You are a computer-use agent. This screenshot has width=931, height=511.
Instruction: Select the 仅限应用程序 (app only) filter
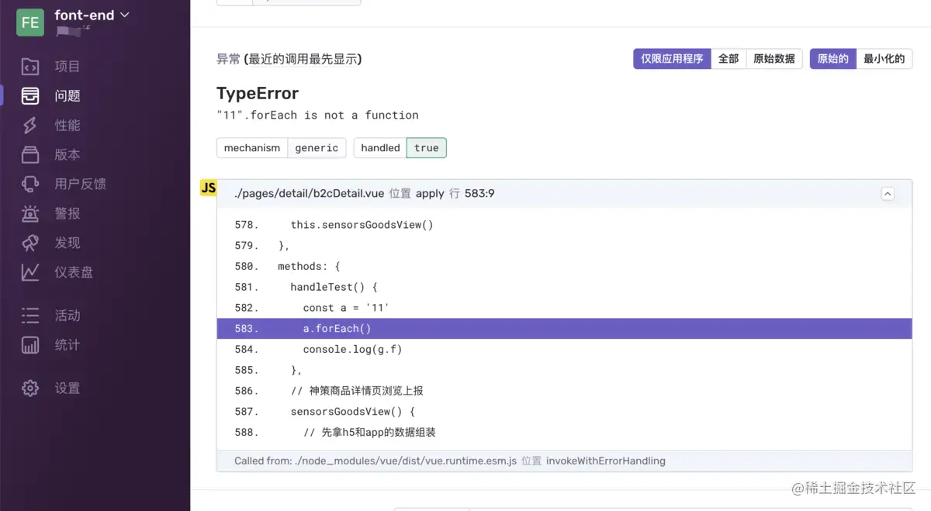point(672,59)
